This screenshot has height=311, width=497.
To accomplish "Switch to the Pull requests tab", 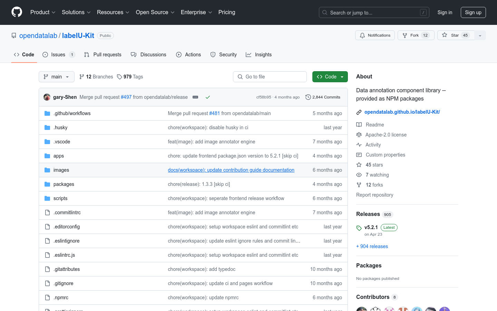I will click(x=103, y=55).
